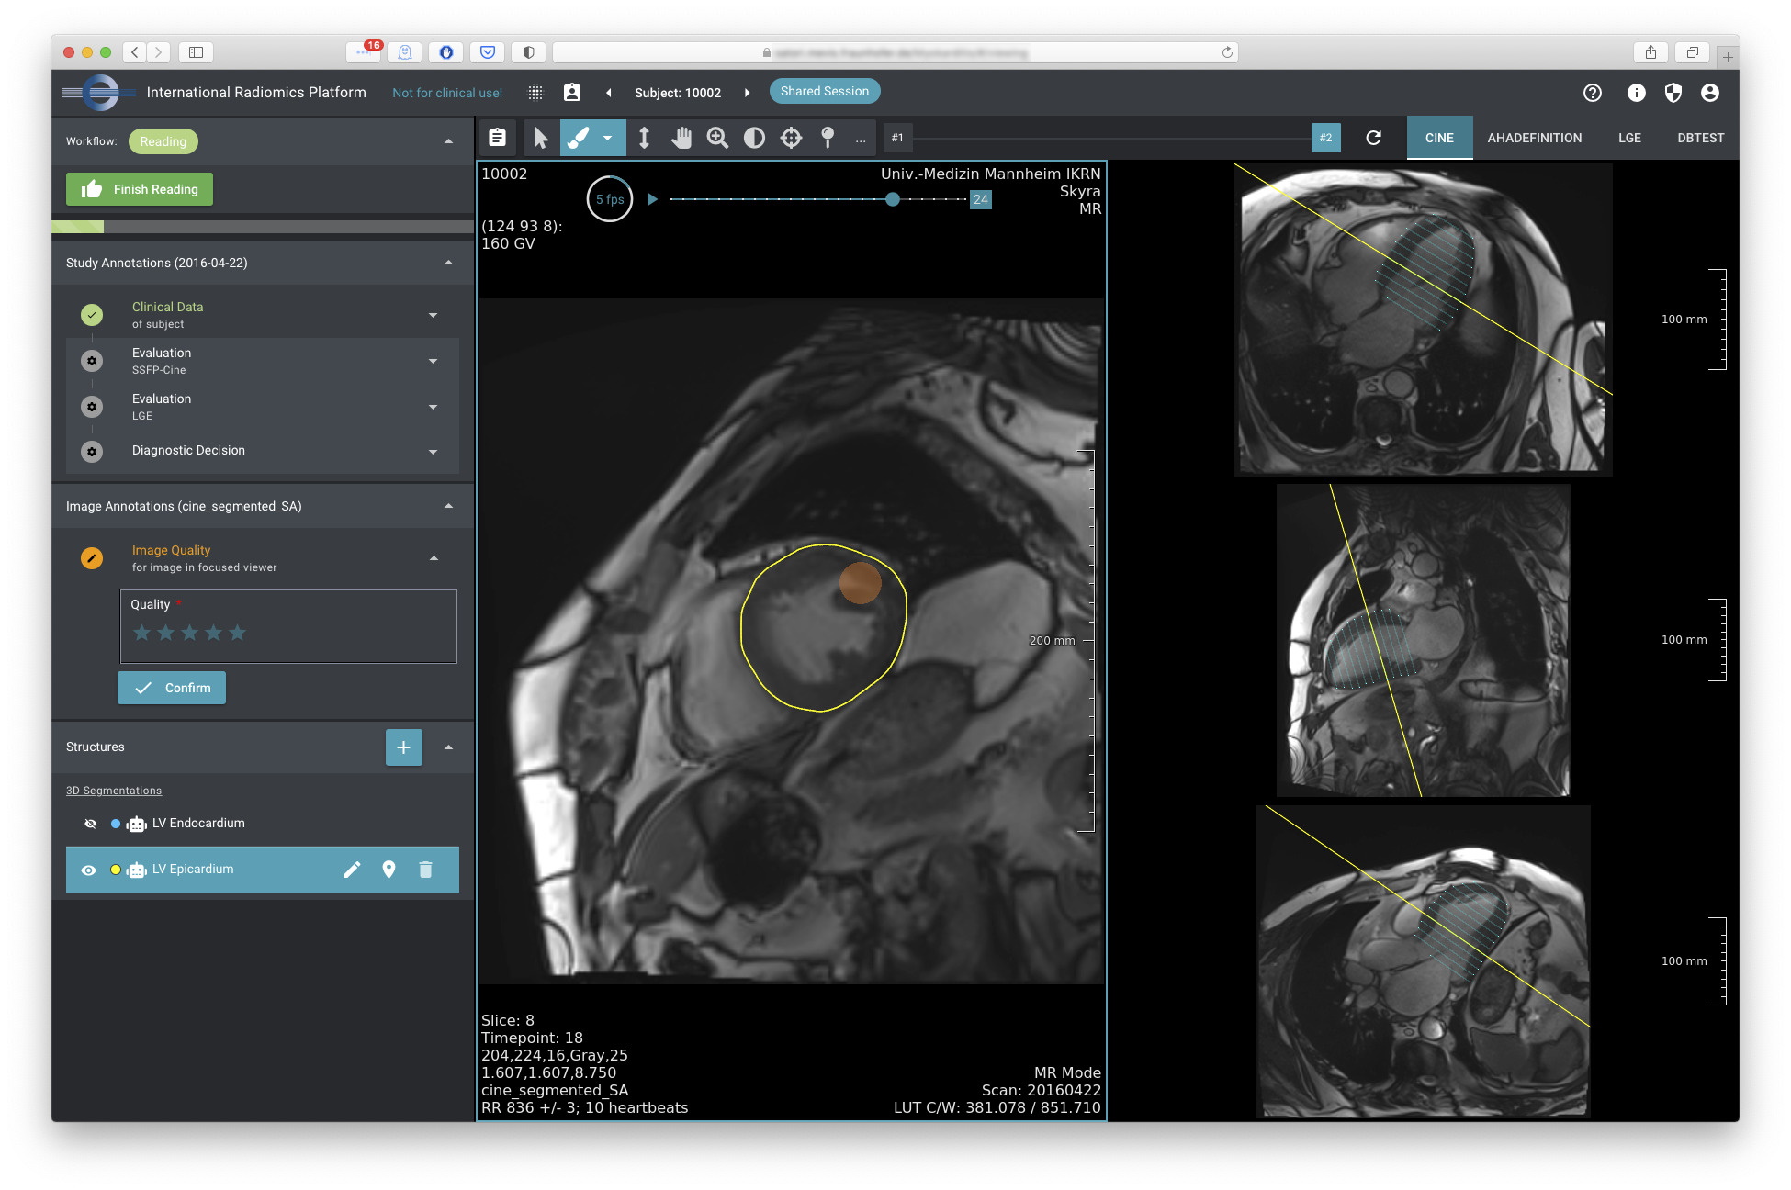1791x1190 pixels.
Task: Click the Image Quality edit pencil badge
Action: [92, 558]
